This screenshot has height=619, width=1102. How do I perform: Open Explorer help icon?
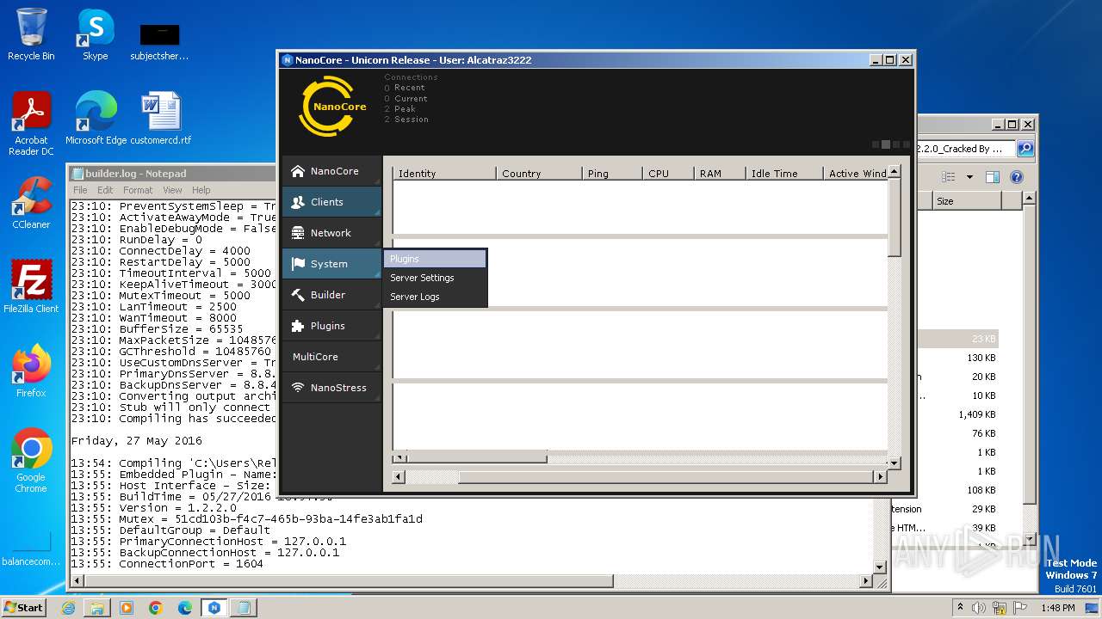[1016, 177]
